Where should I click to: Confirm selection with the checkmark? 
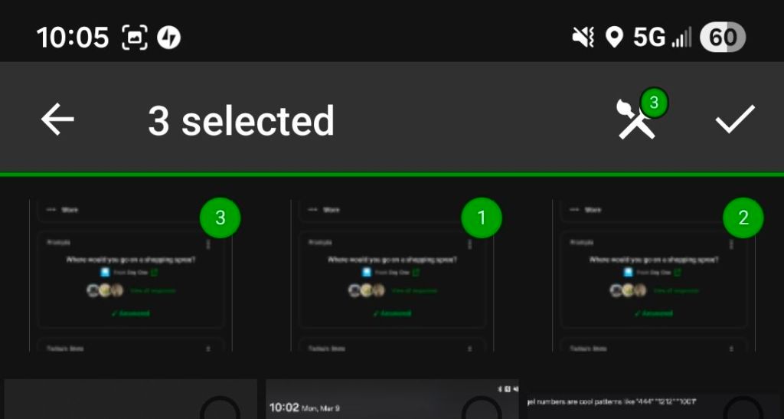[734, 119]
